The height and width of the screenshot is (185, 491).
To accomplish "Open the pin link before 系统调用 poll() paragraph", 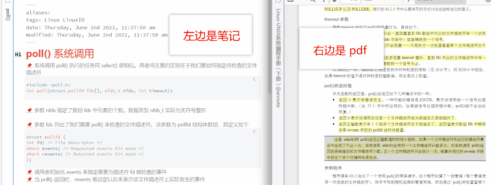I will pos(29,66).
